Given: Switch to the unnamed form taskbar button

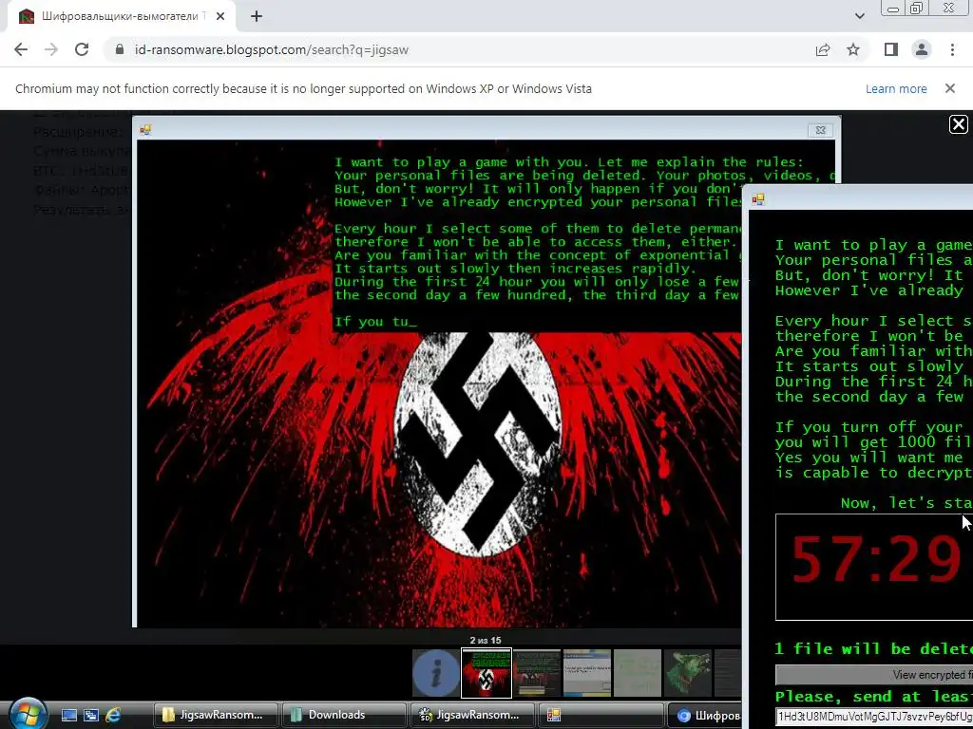Looking at the screenshot, I should click(x=601, y=715).
